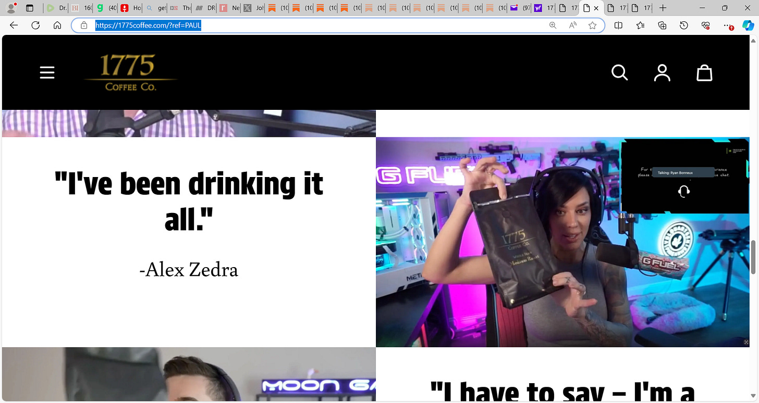The image size is (759, 403).
Task: Click the Moon Gaming man video thumbnail
Action: [x=189, y=374]
